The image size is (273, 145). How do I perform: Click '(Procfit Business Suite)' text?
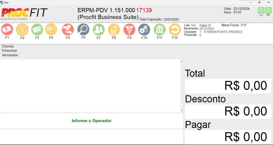(x=108, y=17)
